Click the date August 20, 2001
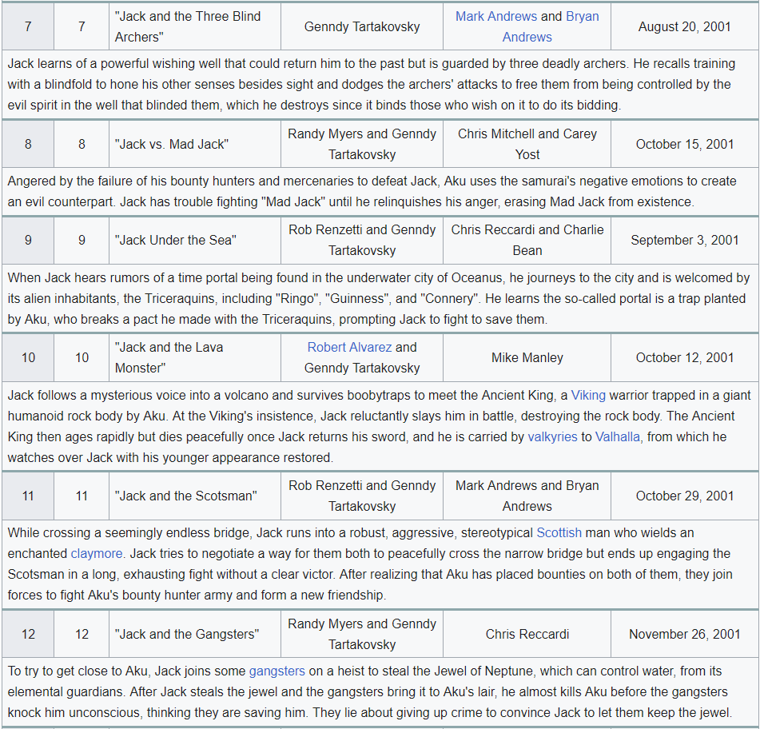Screen dimensions: 760x729 tap(684, 26)
